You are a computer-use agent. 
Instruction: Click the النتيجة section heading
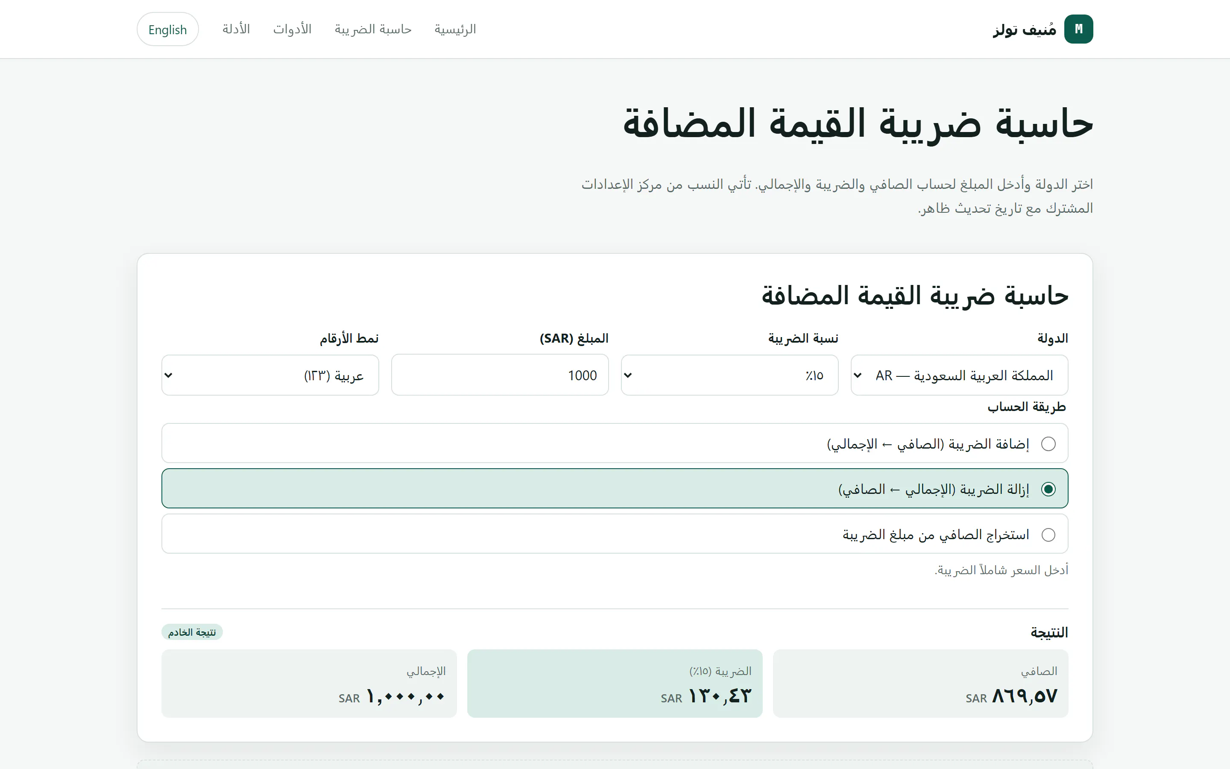[x=1049, y=632]
